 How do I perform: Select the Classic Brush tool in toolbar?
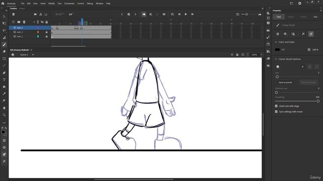(4, 45)
